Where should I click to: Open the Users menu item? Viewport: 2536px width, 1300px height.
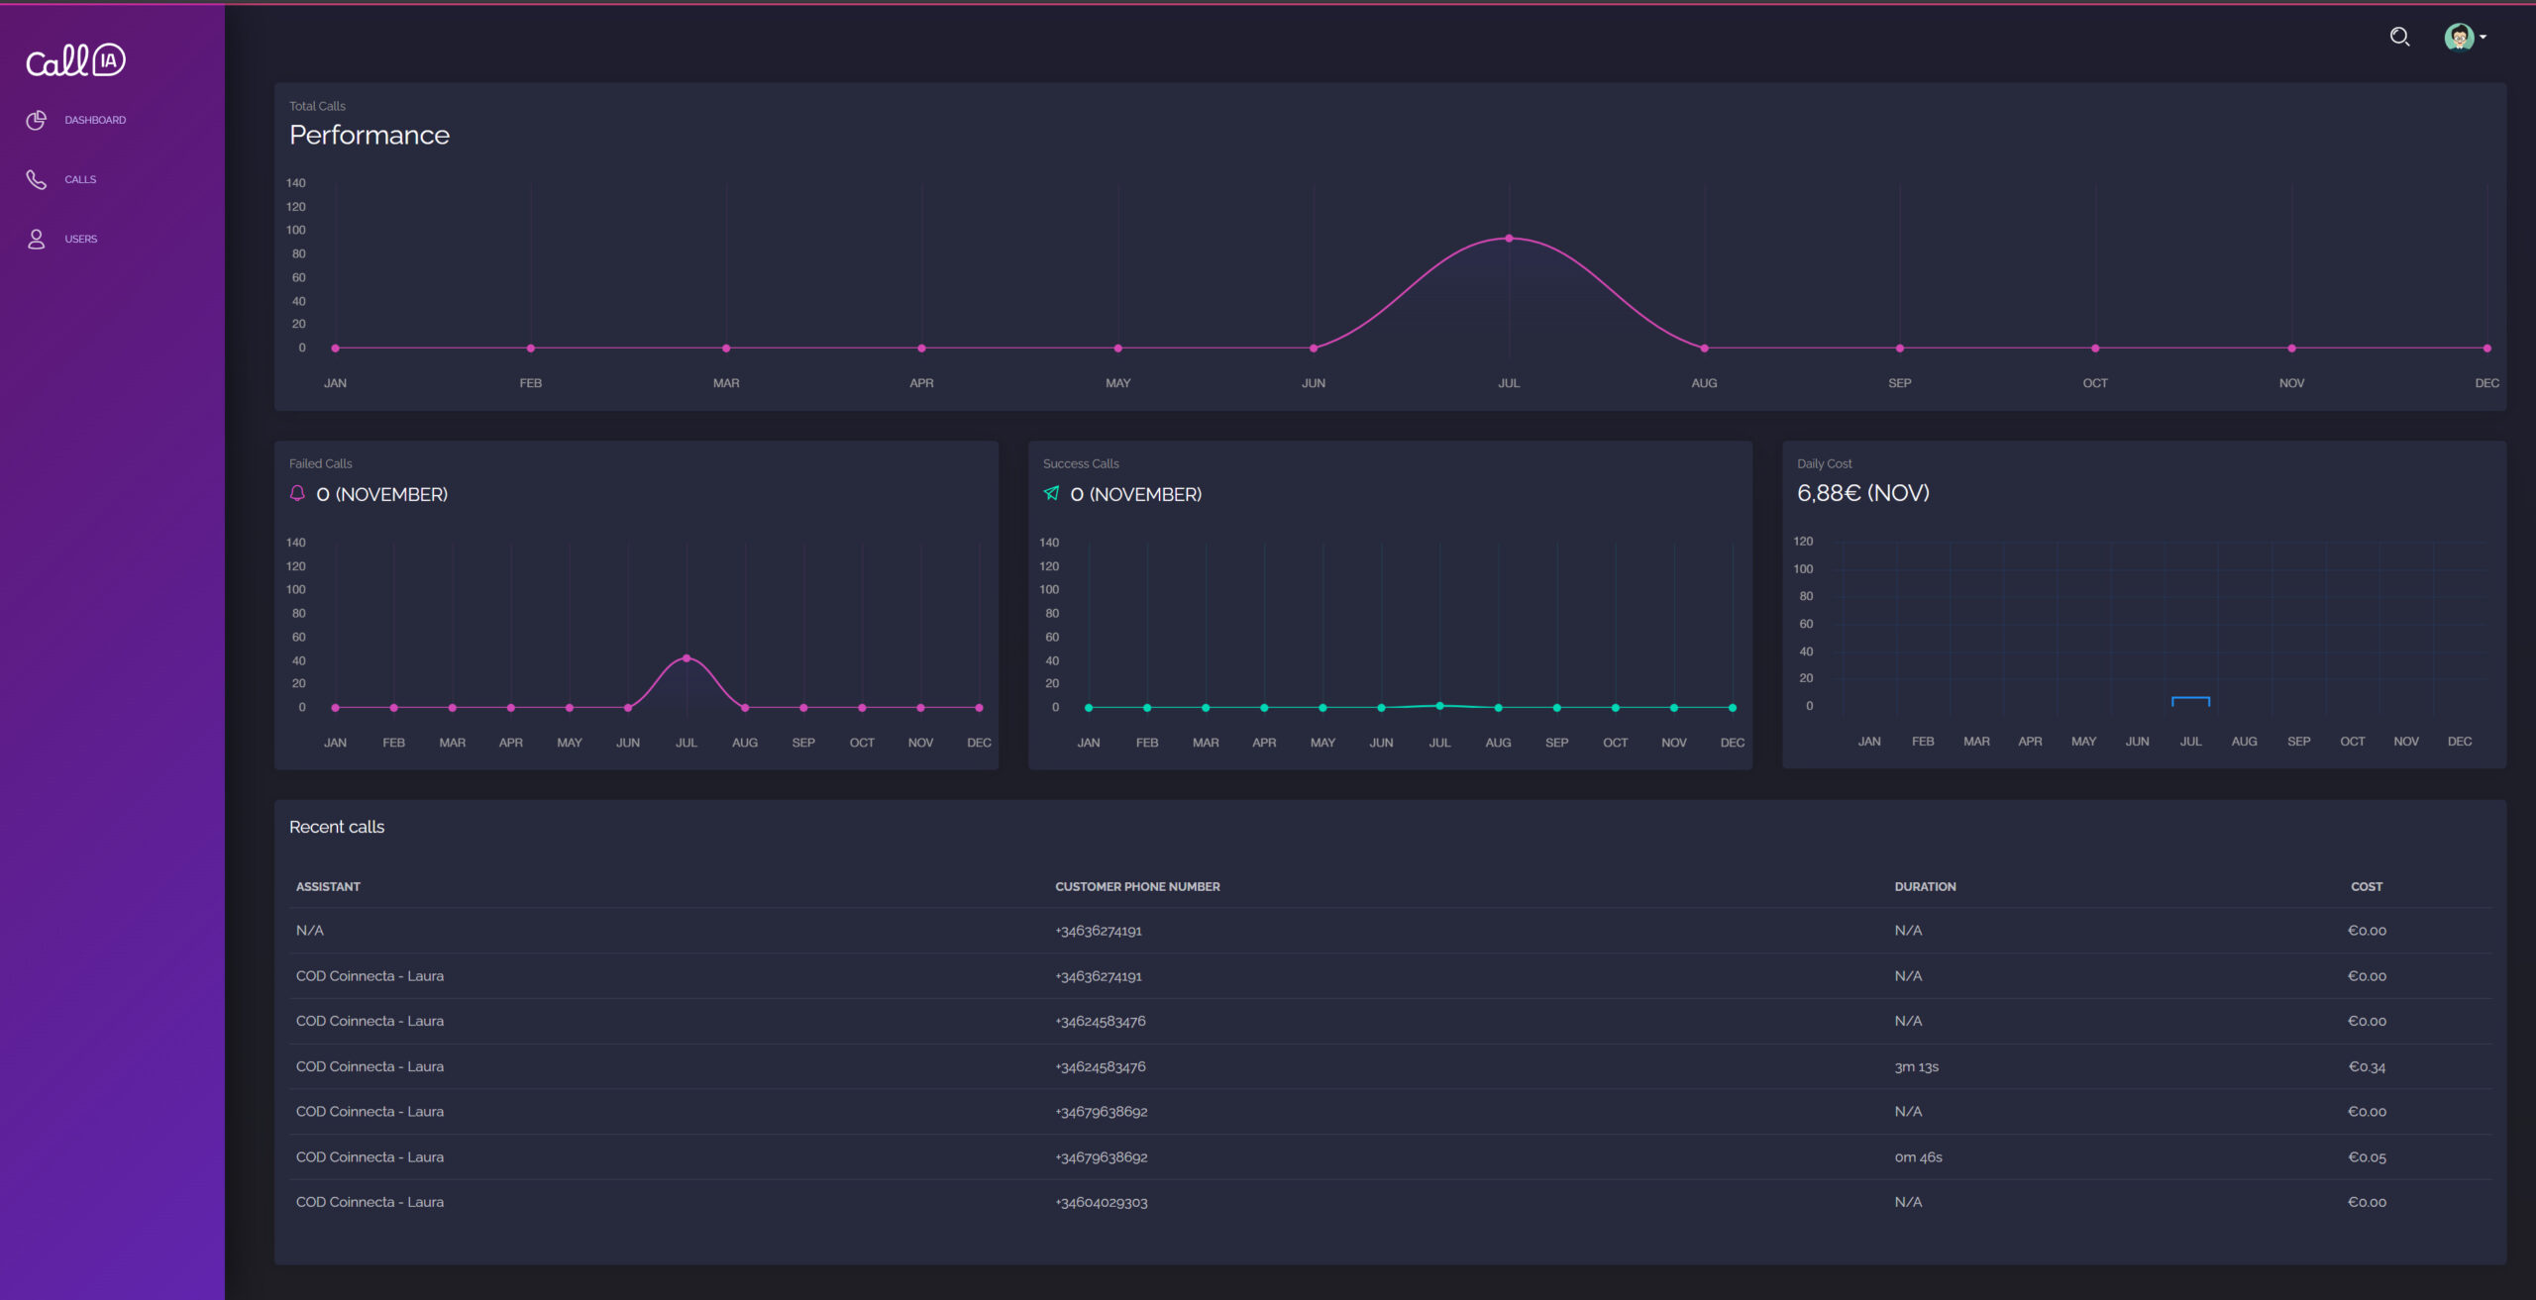click(81, 239)
